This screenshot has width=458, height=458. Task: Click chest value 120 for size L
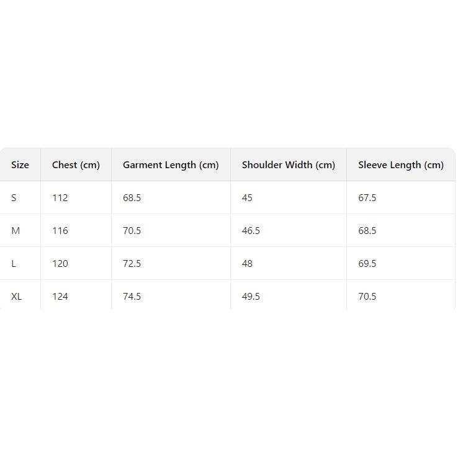pos(60,264)
